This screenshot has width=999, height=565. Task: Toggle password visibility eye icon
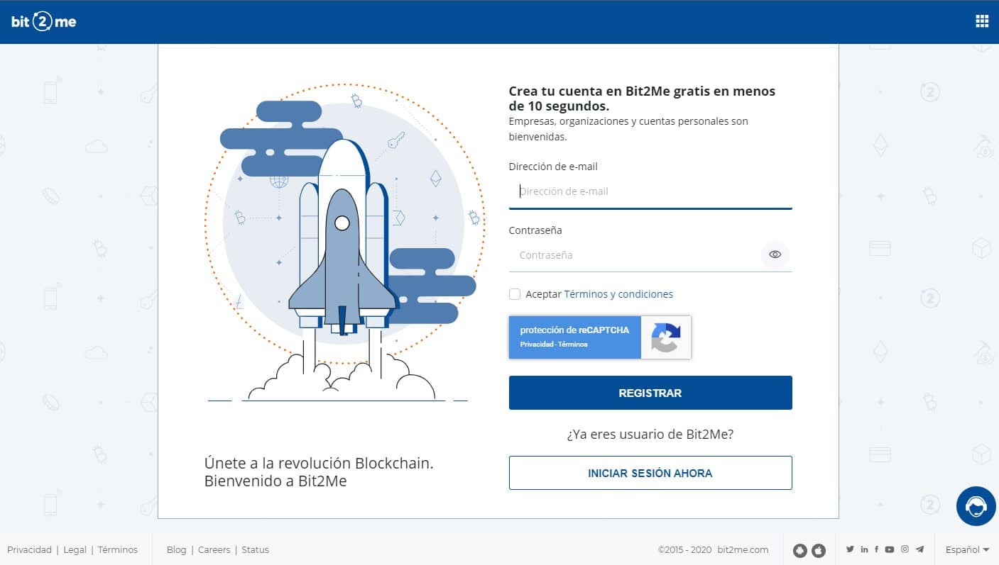pos(775,254)
